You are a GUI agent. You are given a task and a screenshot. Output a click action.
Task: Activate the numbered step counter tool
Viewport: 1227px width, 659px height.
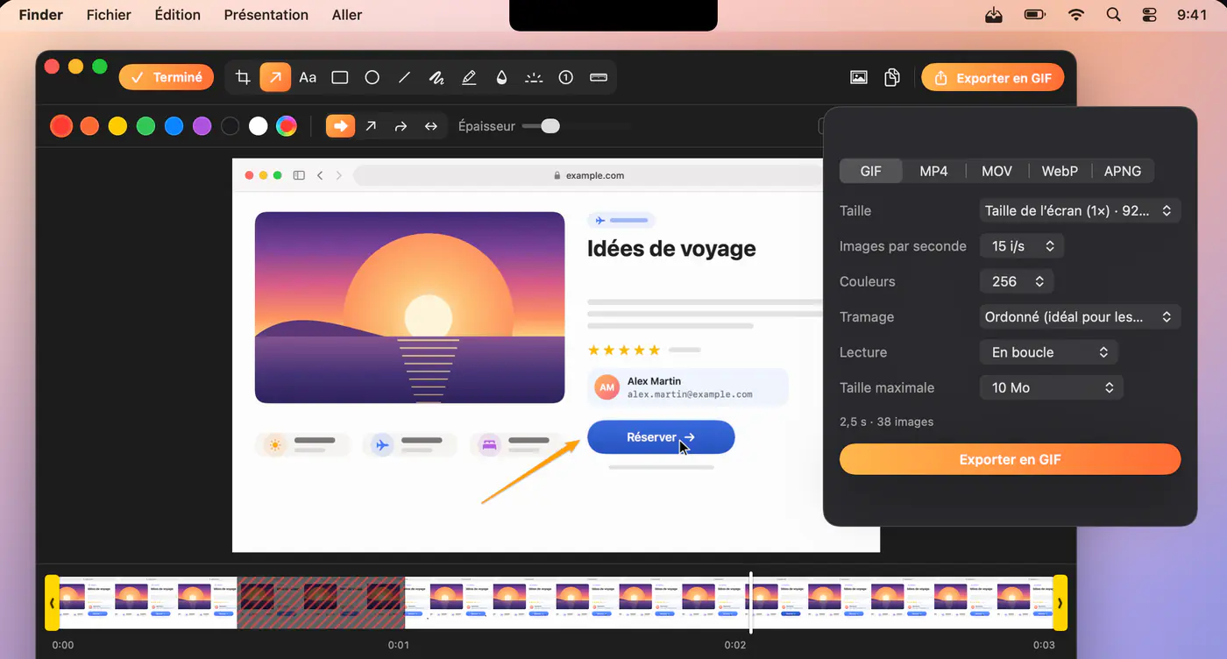(566, 77)
